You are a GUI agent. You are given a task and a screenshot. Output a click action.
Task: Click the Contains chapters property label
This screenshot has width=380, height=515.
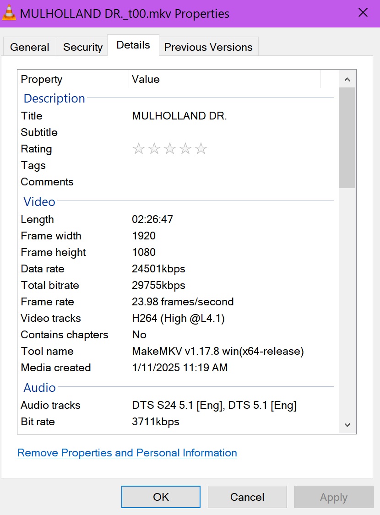tap(65, 334)
